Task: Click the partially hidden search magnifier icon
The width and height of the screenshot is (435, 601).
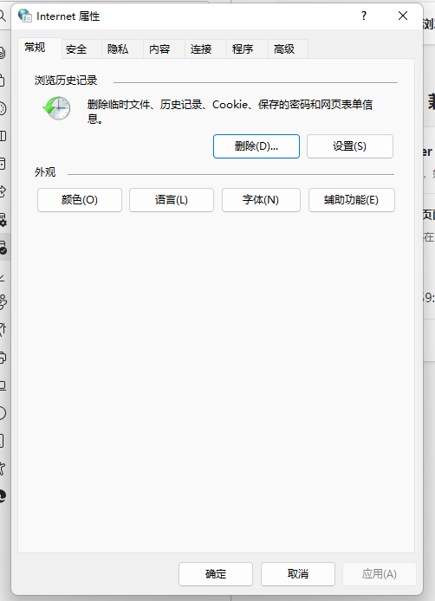Action: click(3, 16)
